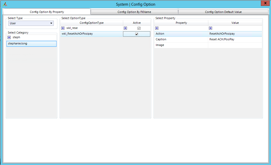Viewport: 271px width, 165px height.
Task: Click the Value cell for Image property
Action: (x=235, y=45)
